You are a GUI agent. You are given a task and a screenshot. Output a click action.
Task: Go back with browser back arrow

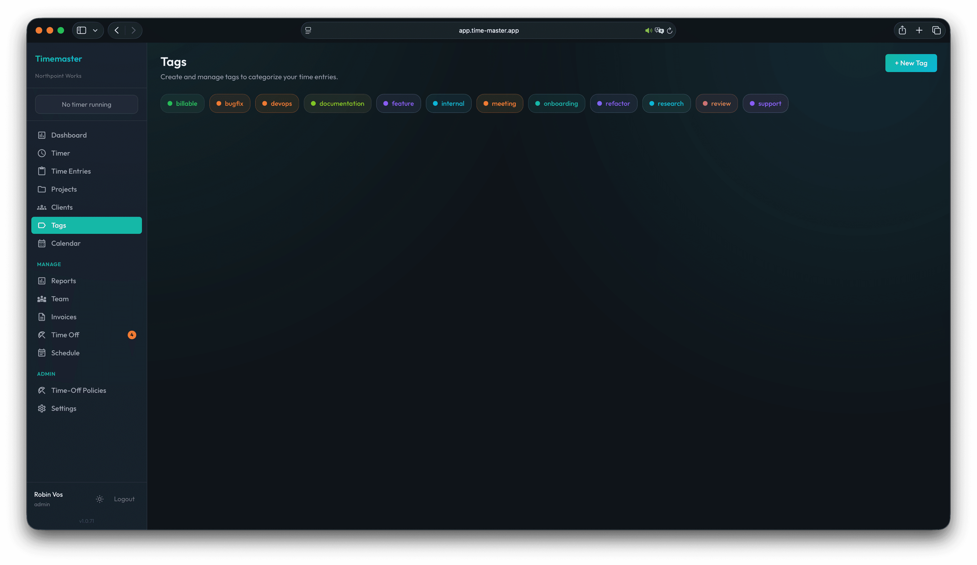click(x=116, y=30)
